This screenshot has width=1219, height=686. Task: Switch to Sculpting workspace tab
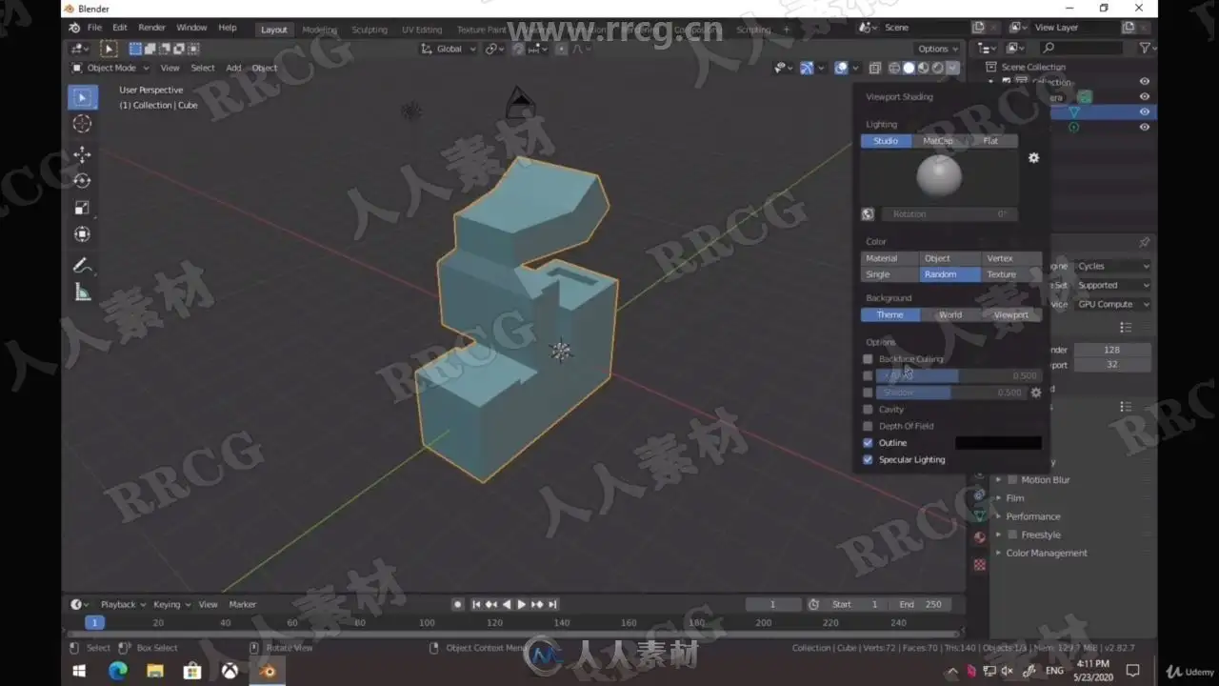click(370, 30)
